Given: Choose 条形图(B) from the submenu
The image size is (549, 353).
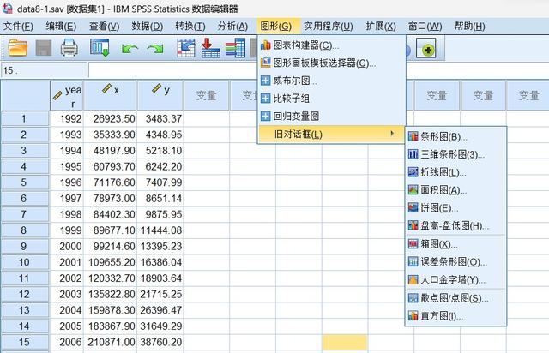Looking at the screenshot, I should point(455,136).
